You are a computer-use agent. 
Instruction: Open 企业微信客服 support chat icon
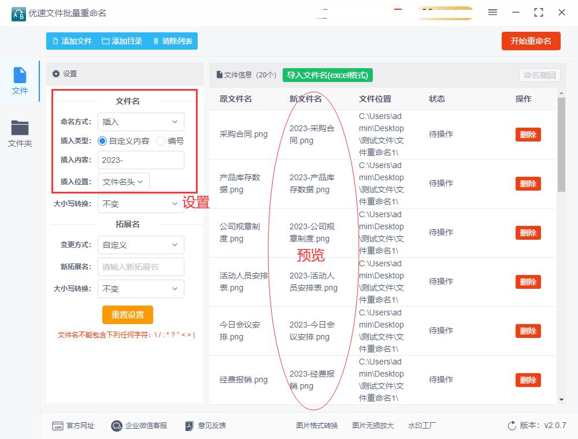click(x=117, y=426)
